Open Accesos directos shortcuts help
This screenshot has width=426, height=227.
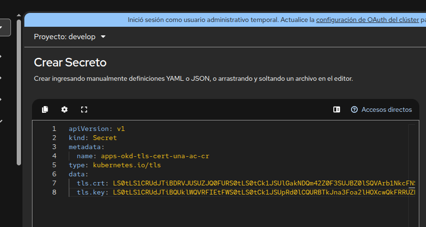tap(381, 109)
